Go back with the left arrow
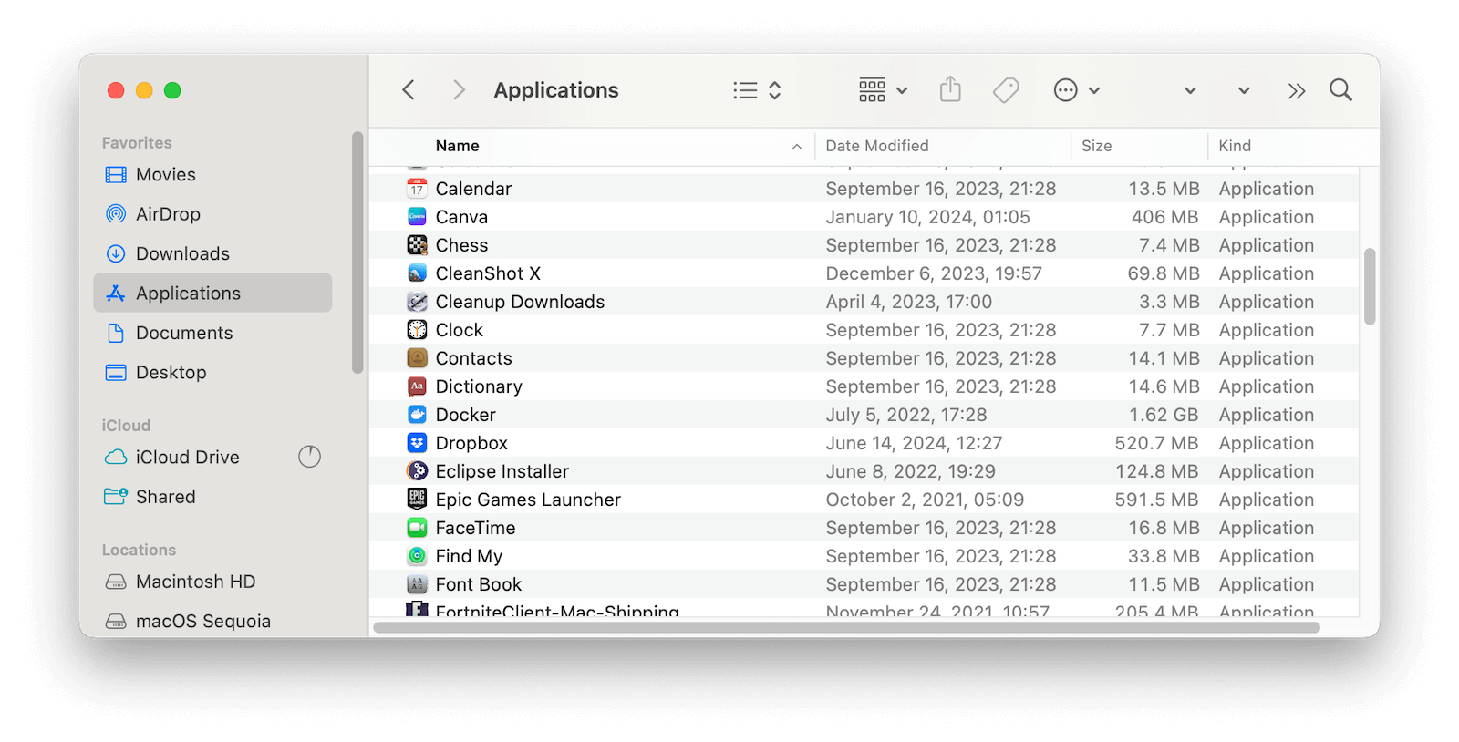 pos(409,90)
